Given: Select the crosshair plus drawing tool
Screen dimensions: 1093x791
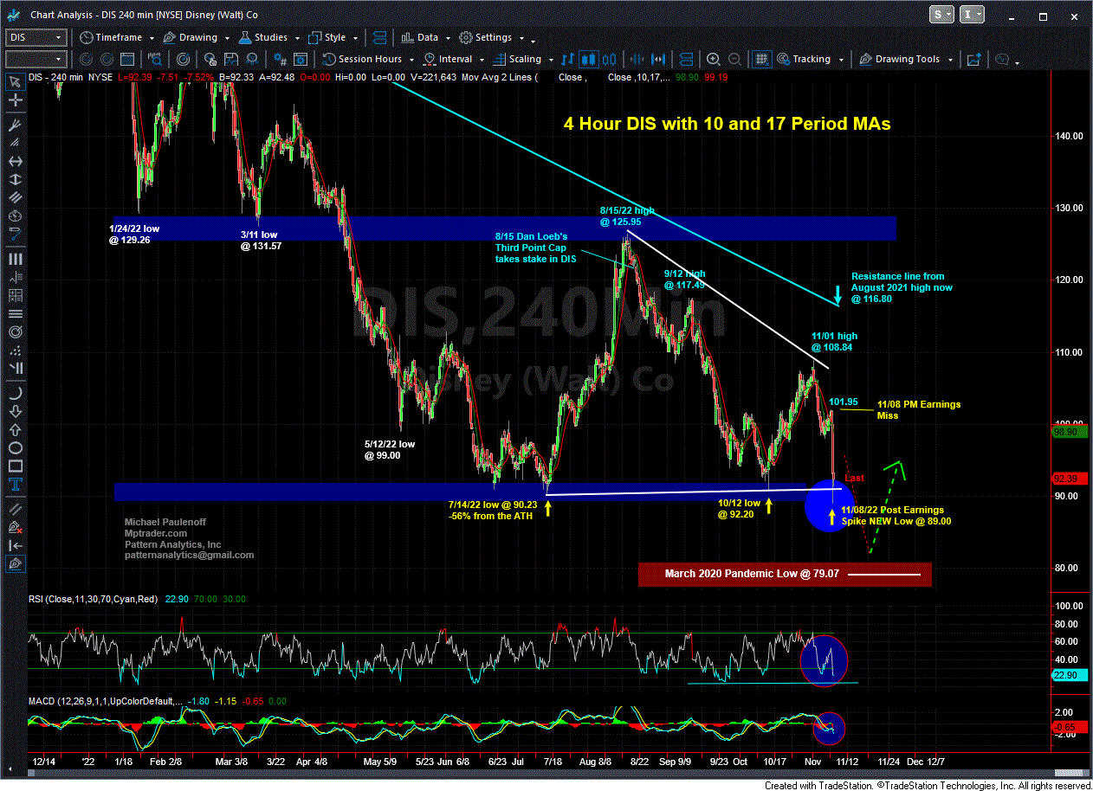Looking at the screenshot, I should (16, 100).
